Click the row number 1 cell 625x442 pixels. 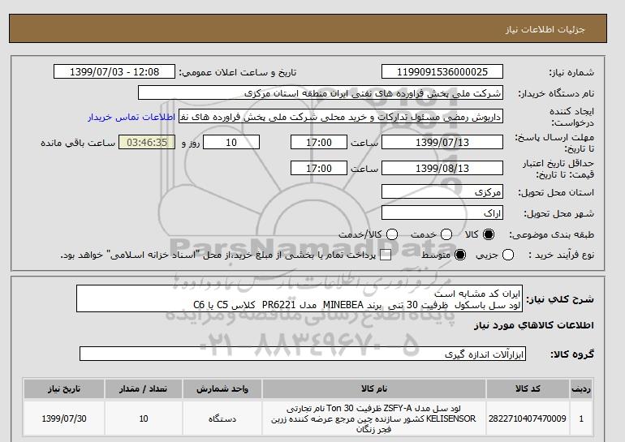click(581, 418)
